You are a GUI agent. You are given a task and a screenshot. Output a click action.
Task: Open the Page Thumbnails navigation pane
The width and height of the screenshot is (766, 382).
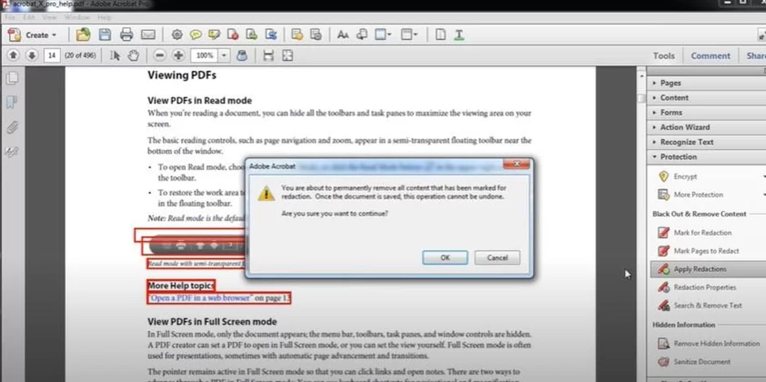[12, 78]
